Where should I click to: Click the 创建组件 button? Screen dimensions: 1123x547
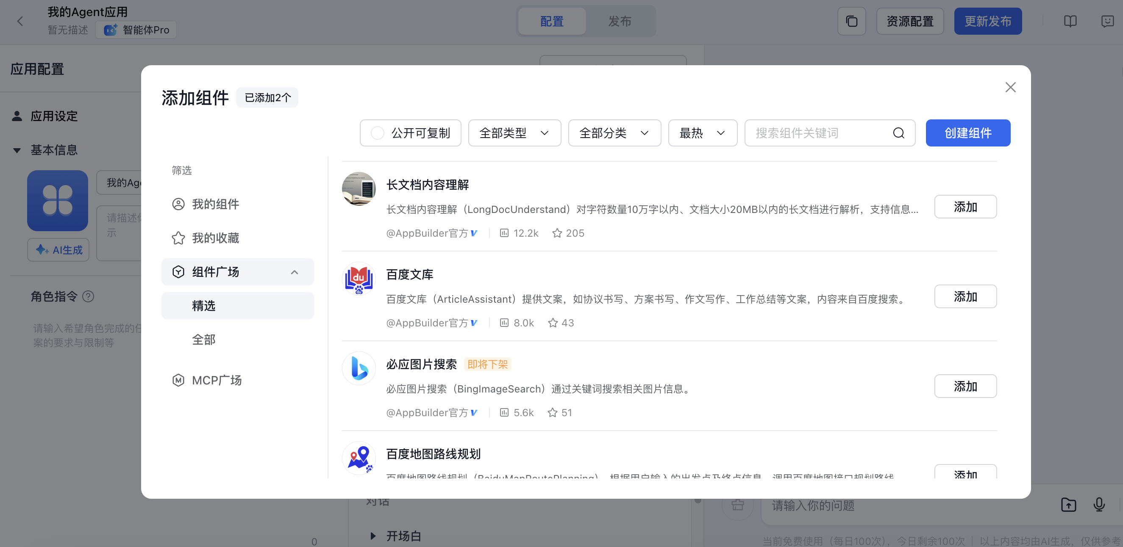(x=968, y=133)
